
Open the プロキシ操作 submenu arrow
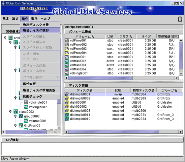coord(58,77)
